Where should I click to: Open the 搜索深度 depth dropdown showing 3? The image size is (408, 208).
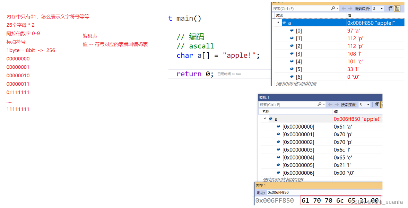[x=381, y=8]
